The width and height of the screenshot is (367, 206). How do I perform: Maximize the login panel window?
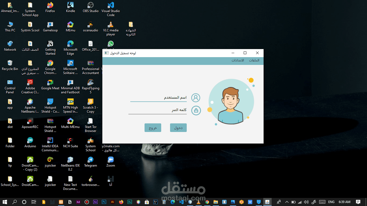[x=245, y=53]
